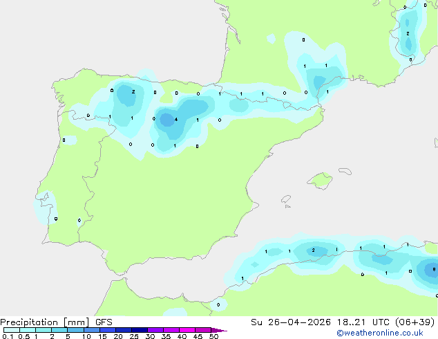The height and width of the screenshot is (339, 438).
Task: Click the "0.5" legend scale label
Action: tap(24, 336)
